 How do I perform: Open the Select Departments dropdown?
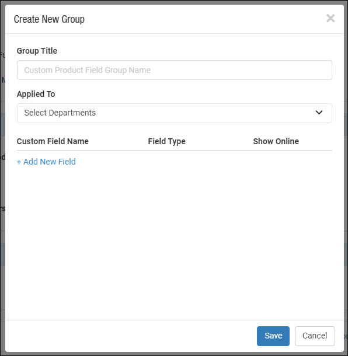click(x=175, y=113)
